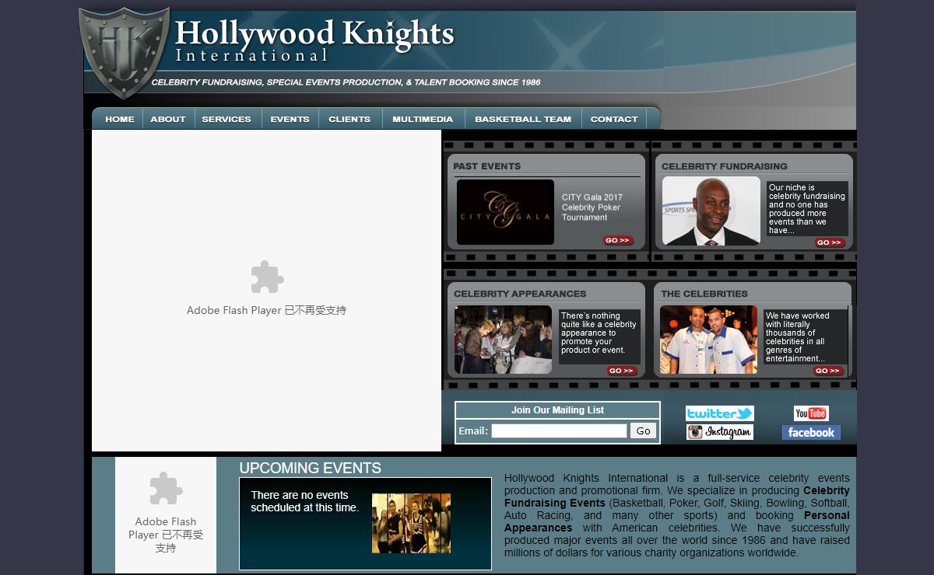The image size is (934, 575).
Task: Click THE CELEBRITIES heading
Action: [x=704, y=294]
